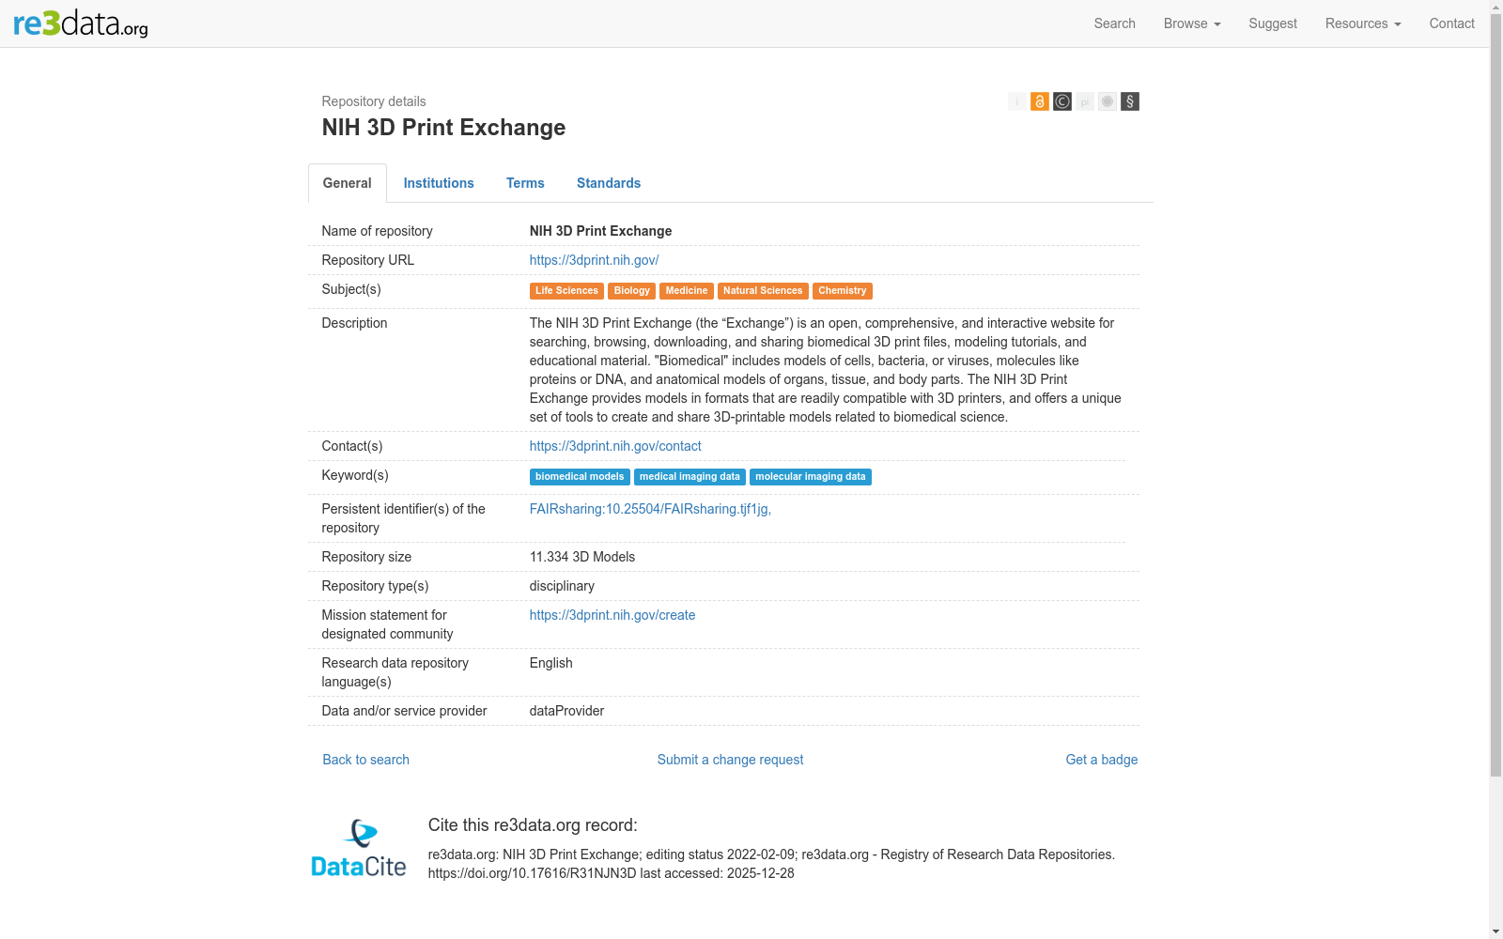Open the FAIRsharing persistent identifier link
Viewport: 1503px width, 939px height.
tap(650, 509)
